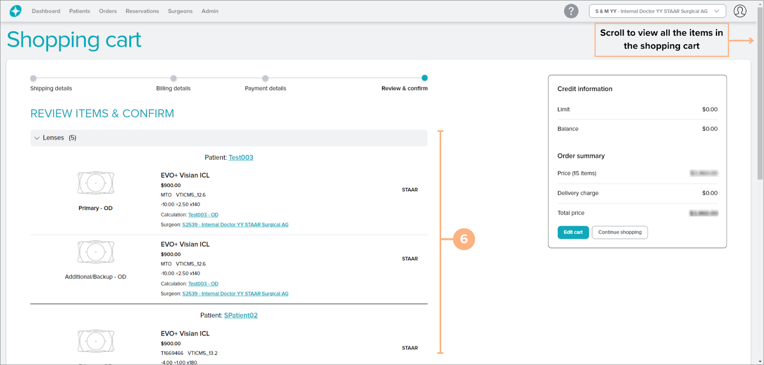Open Test003 - OD calculation for the Primary lens
Viewport: 764px width, 365px height.
pyautogui.click(x=203, y=215)
